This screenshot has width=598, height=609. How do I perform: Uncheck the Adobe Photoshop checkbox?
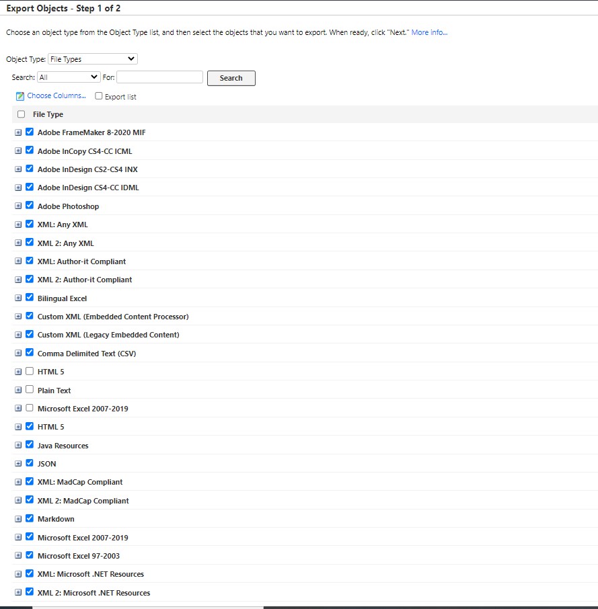coord(30,205)
